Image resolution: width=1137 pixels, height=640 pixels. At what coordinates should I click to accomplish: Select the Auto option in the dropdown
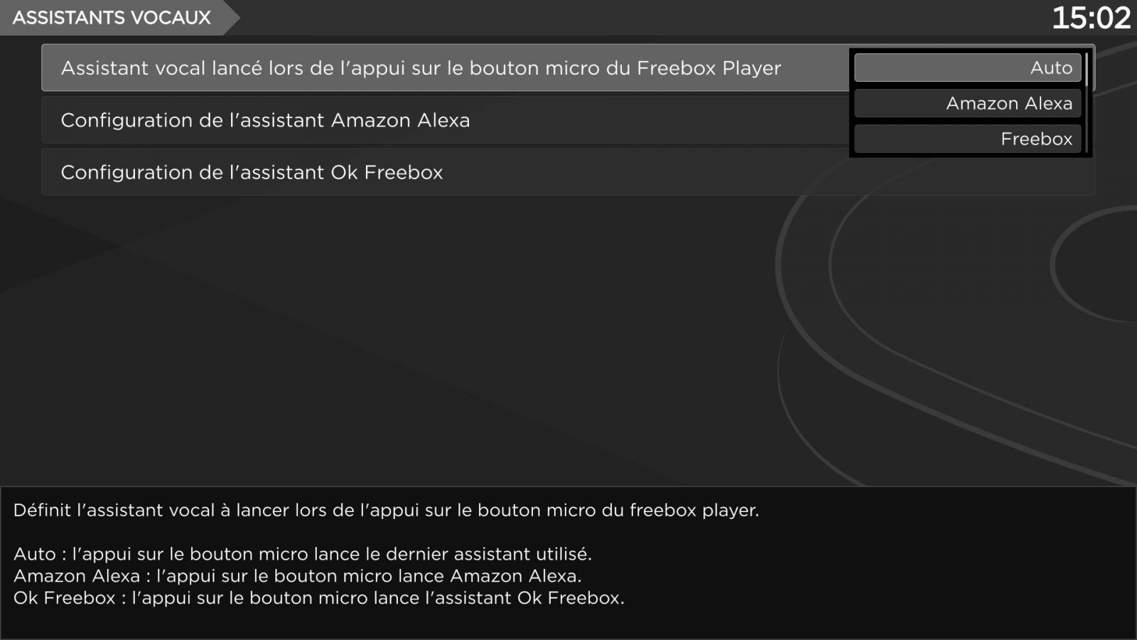point(967,68)
